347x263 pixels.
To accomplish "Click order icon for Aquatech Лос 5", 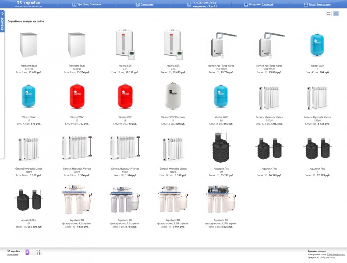I will (266, 175).
